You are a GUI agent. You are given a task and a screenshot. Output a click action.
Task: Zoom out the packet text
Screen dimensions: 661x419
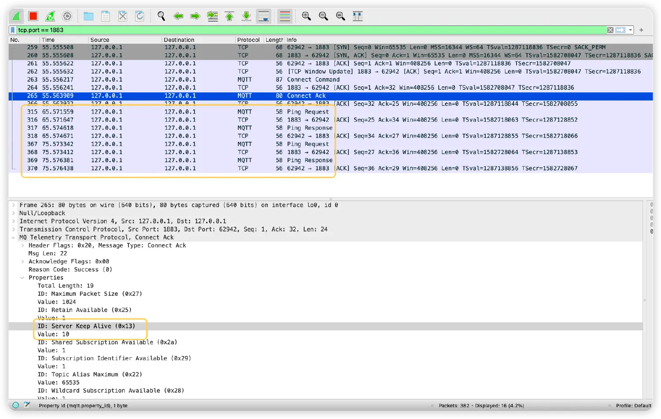pyautogui.click(x=324, y=16)
